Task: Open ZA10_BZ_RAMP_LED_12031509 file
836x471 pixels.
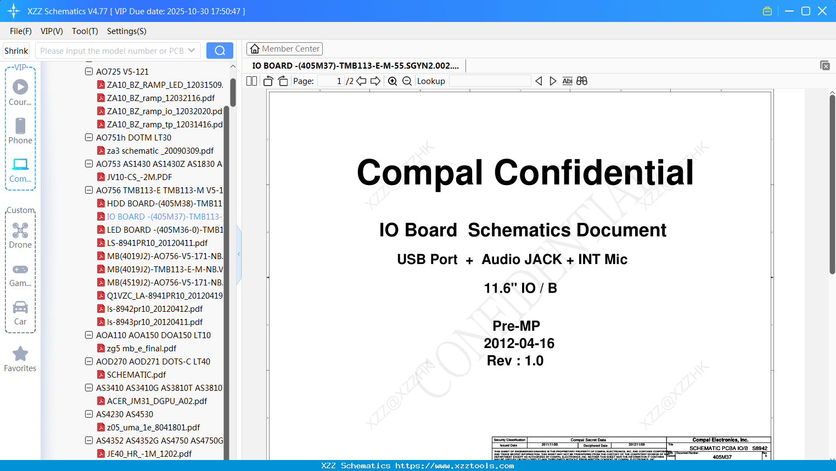Action: pyautogui.click(x=165, y=85)
